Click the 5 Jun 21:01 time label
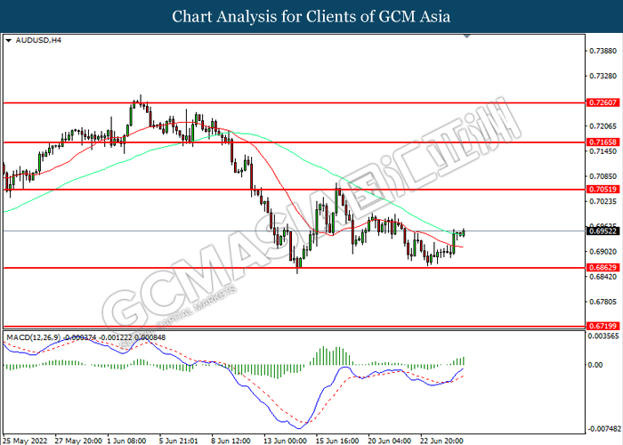Screen dimensions: 623x445 tap(178, 441)
